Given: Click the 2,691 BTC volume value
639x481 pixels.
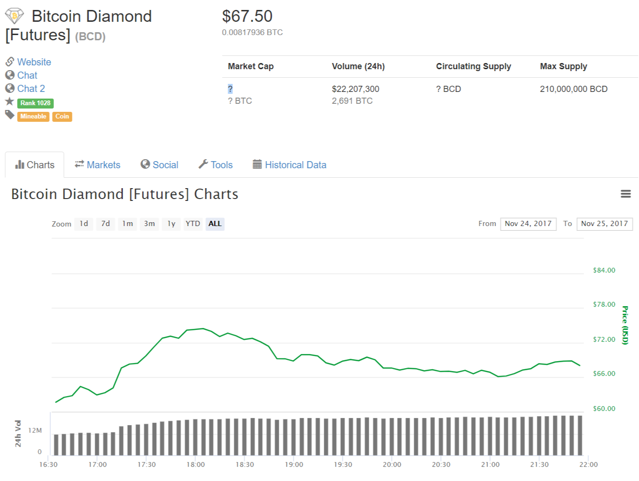Looking at the screenshot, I should click(x=352, y=100).
